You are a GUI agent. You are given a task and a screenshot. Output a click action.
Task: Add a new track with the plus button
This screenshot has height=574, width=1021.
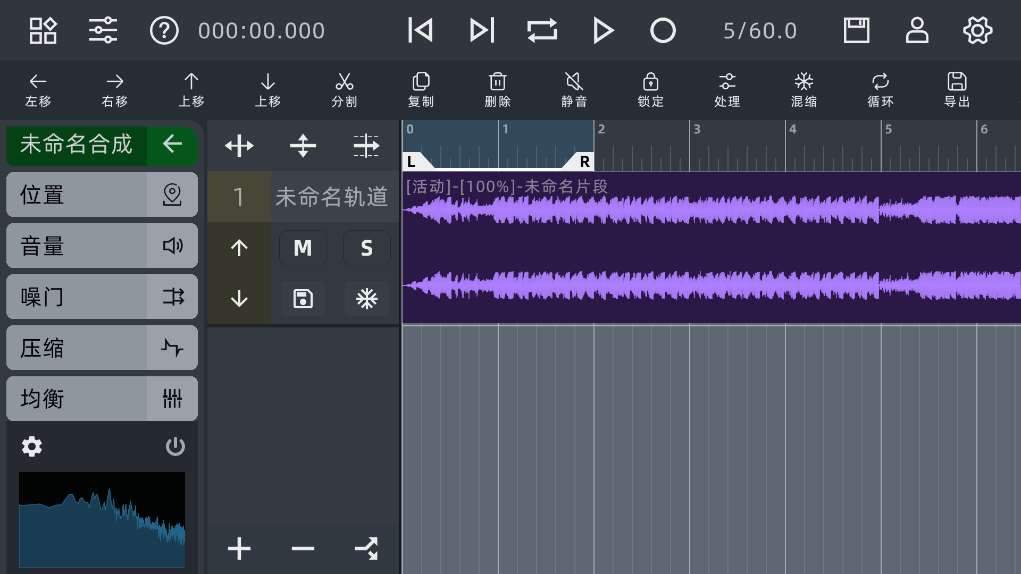239,548
